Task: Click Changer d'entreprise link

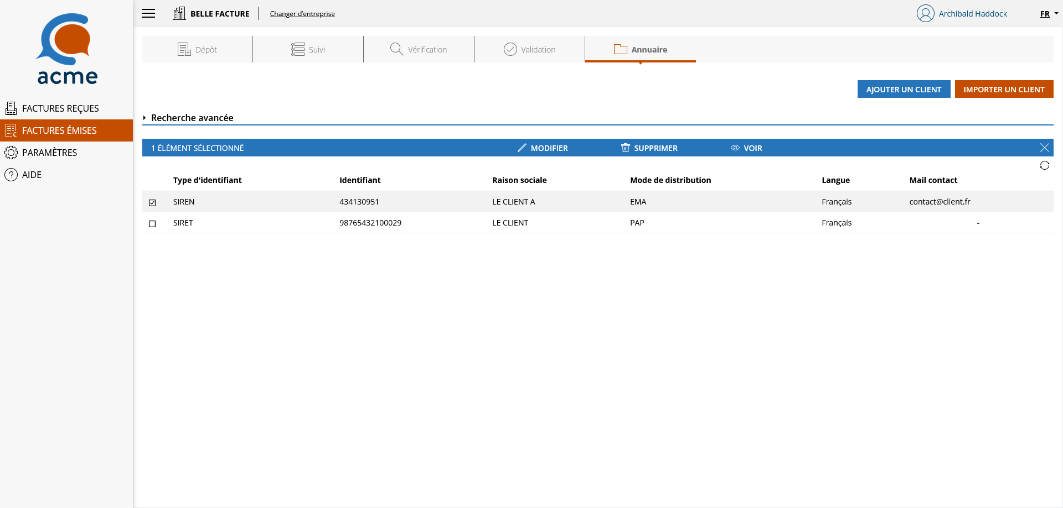Action: pos(302,14)
